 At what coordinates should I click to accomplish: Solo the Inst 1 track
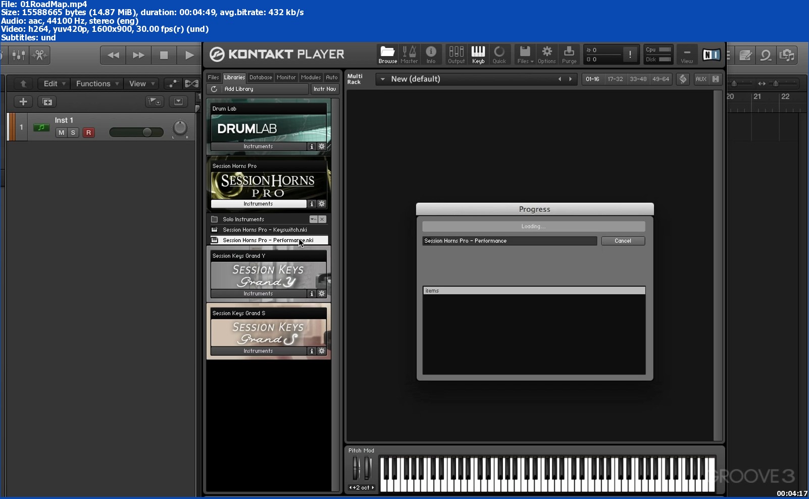tap(73, 132)
